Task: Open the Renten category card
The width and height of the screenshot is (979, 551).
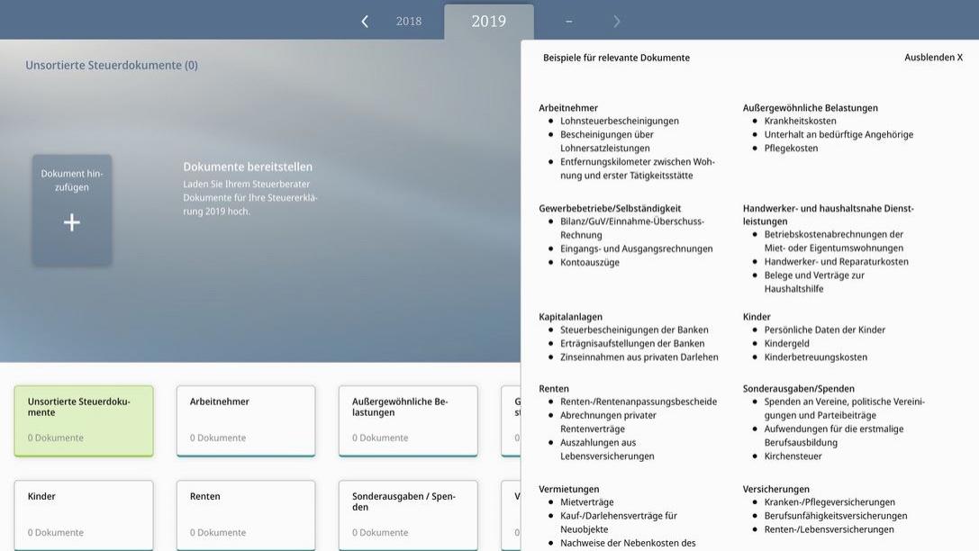Action: pos(246,514)
